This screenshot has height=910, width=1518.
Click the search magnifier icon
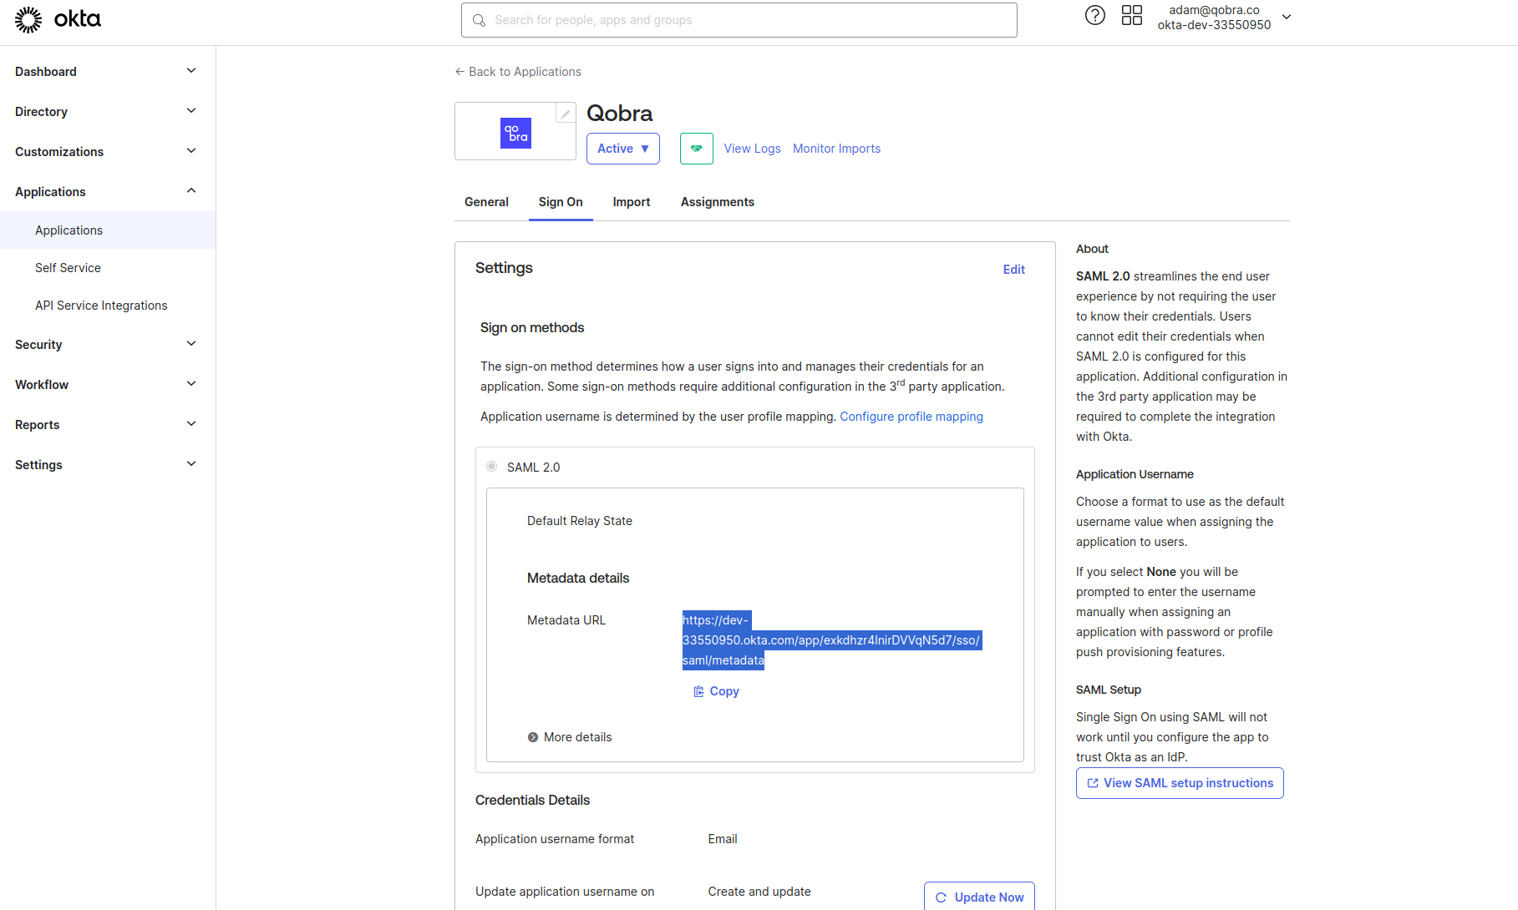click(479, 20)
